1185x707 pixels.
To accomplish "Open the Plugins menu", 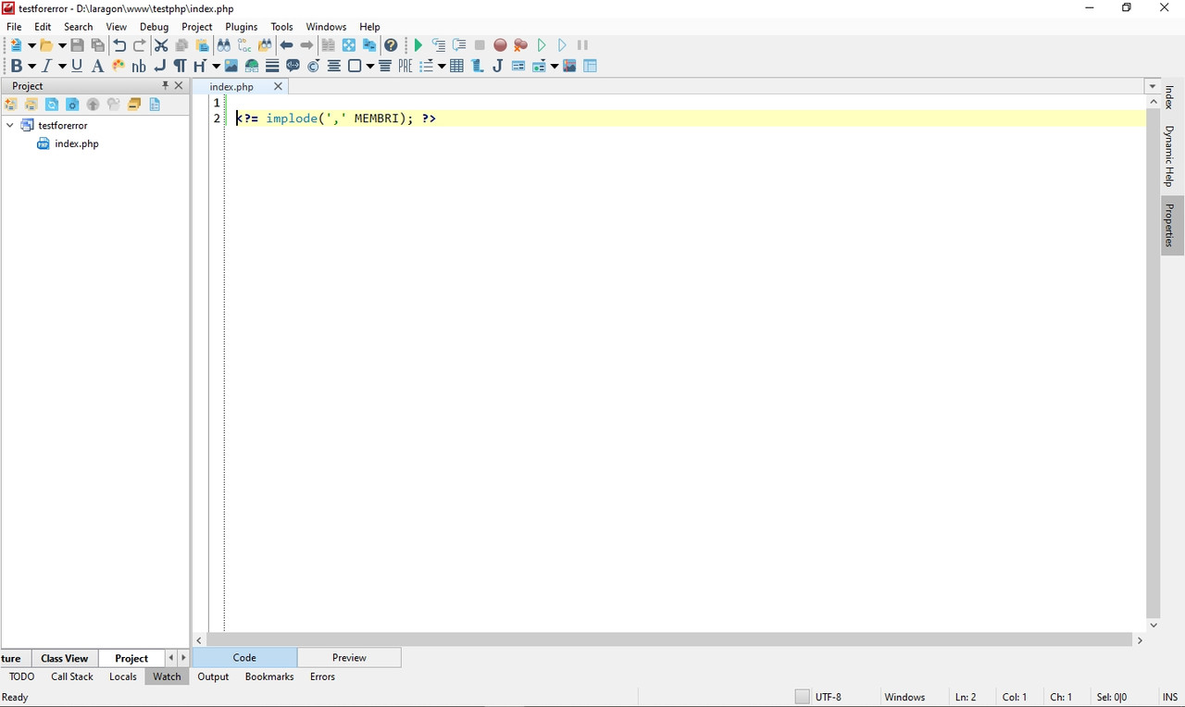I will point(242,27).
